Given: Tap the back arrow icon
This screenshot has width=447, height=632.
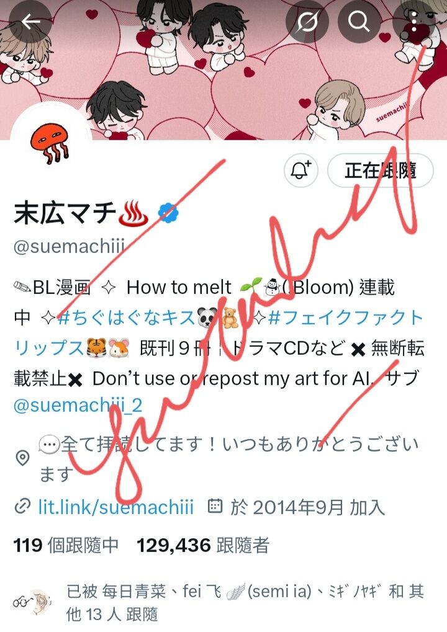Looking at the screenshot, I should 30,22.
